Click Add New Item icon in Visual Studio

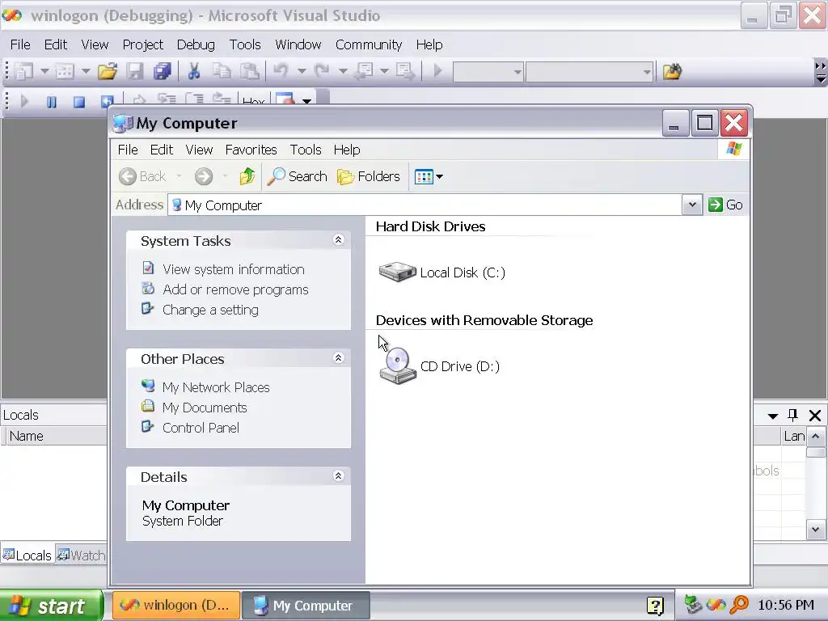tap(65, 71)
